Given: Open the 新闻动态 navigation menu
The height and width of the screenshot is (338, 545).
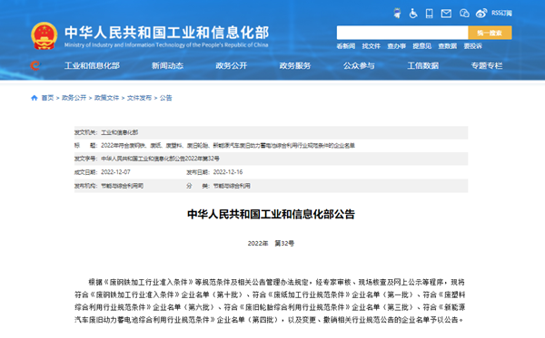Looking at the screenshot, I should pyautogui.click(x=167, y=65).
